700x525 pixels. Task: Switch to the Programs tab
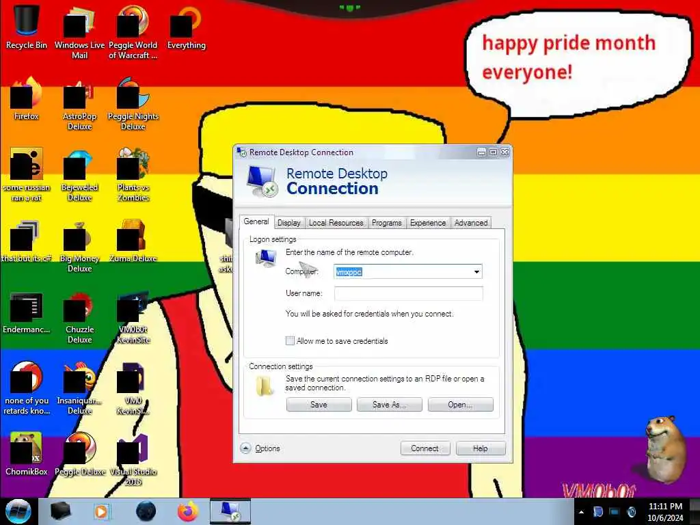tap(387, 223)
